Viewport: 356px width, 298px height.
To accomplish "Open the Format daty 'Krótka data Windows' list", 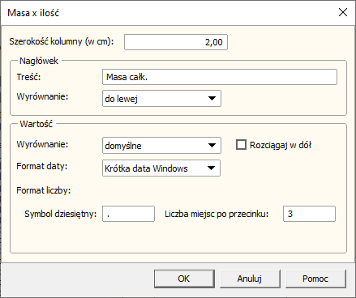I will click(x=161, y=168).
